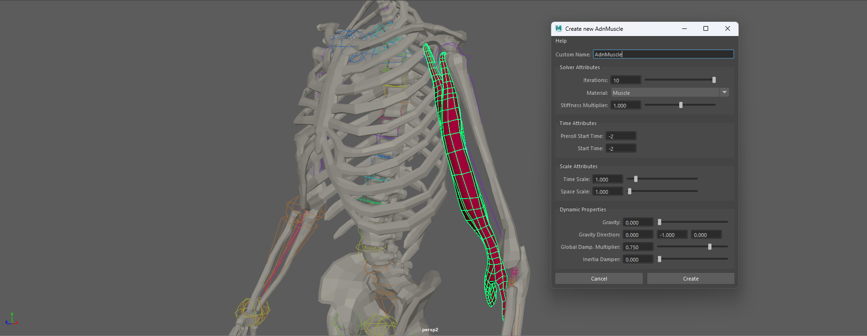Image resolution: width=867 pixels, height=336 pixels.
Task: Click the Custom Name text field
Action: (x=663, y=54)
